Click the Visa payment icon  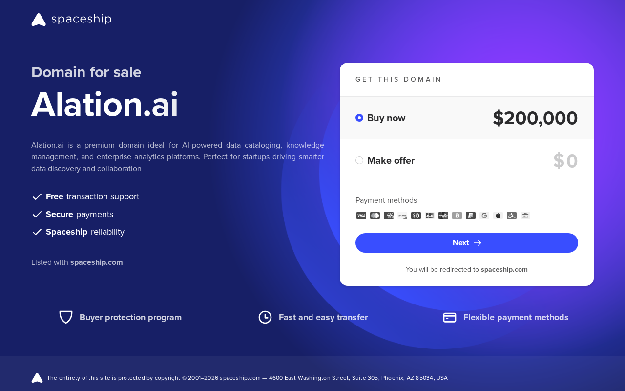tap(361, 216)
